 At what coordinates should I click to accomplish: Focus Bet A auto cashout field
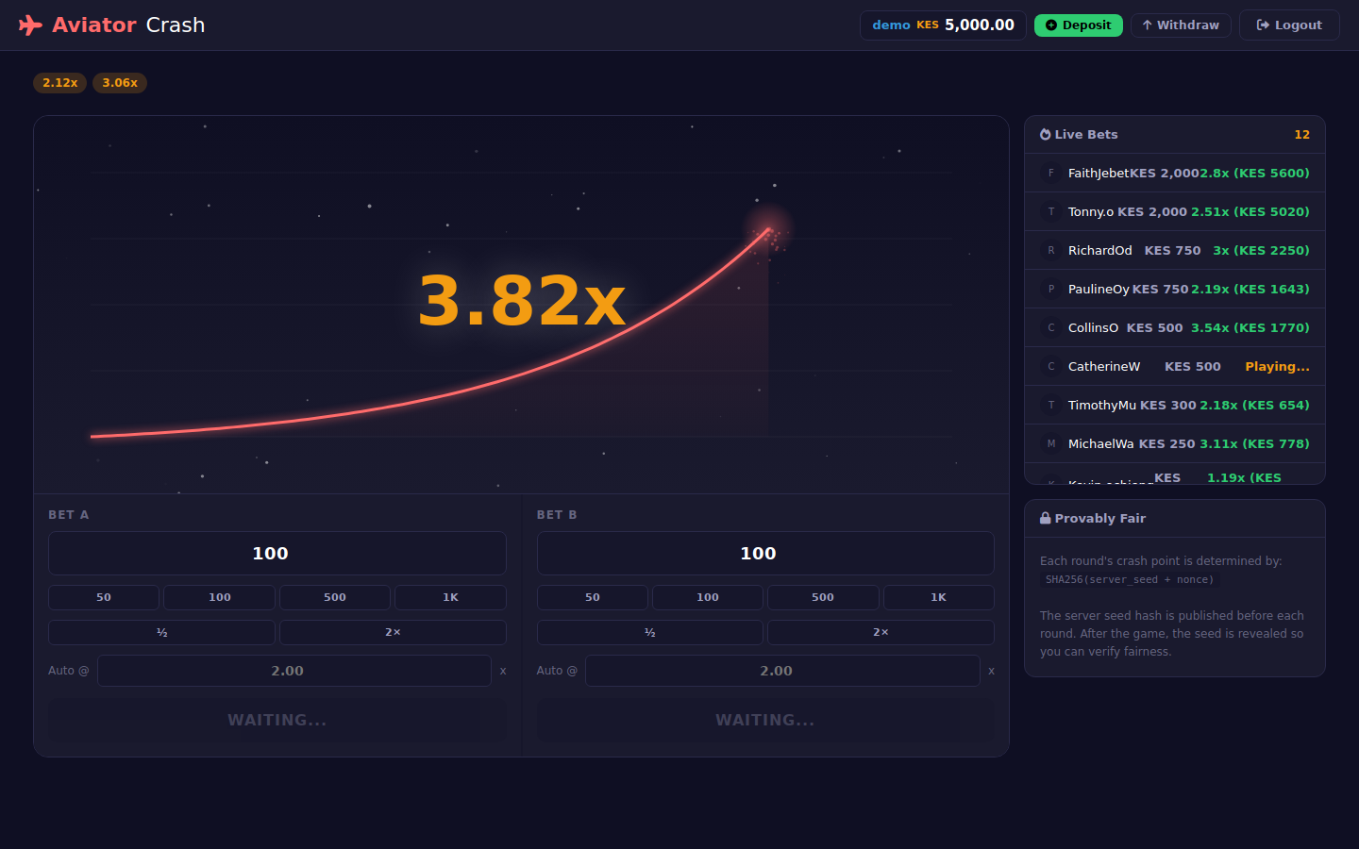tap(294, 671)
